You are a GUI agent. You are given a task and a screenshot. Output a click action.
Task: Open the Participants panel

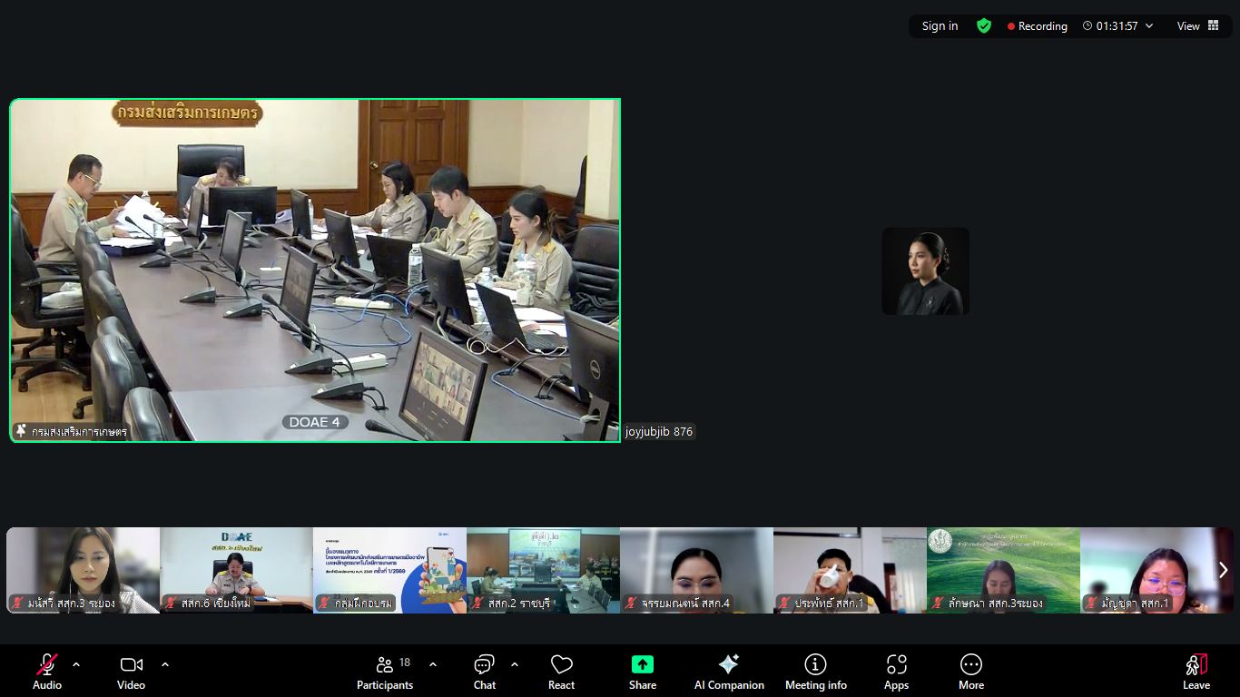pyautogui.click(x=385, y=672)
